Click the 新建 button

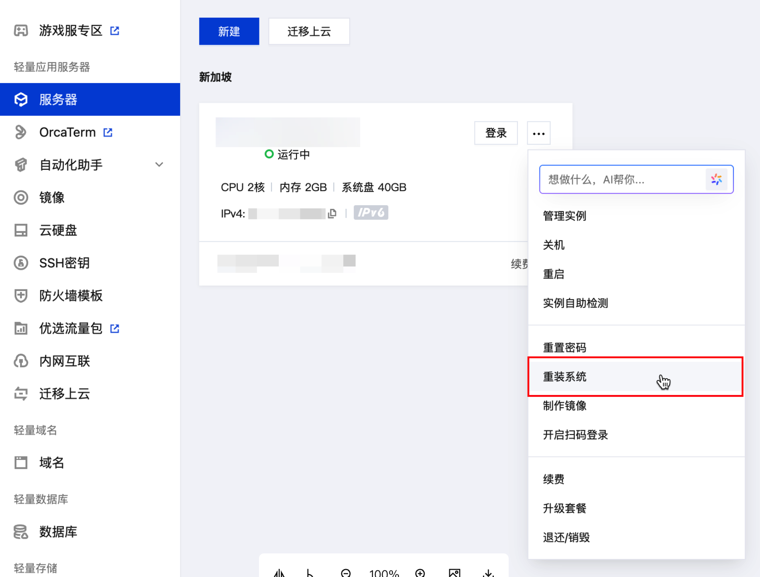pyautogui.click(x=229, y=31)
